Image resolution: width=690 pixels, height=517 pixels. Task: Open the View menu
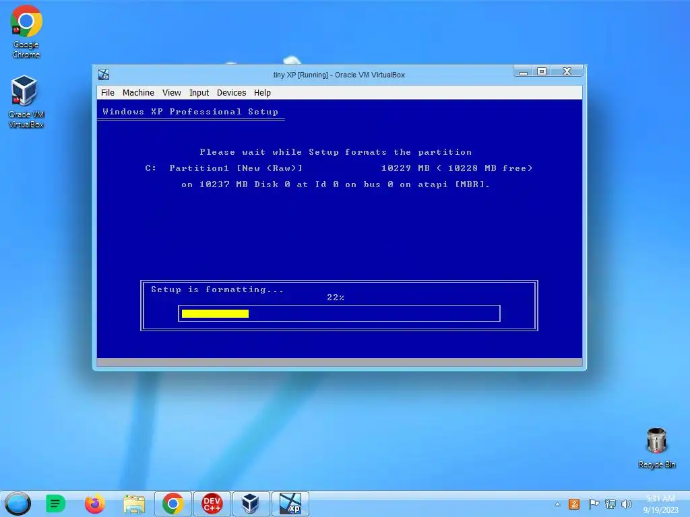(171, 93)
